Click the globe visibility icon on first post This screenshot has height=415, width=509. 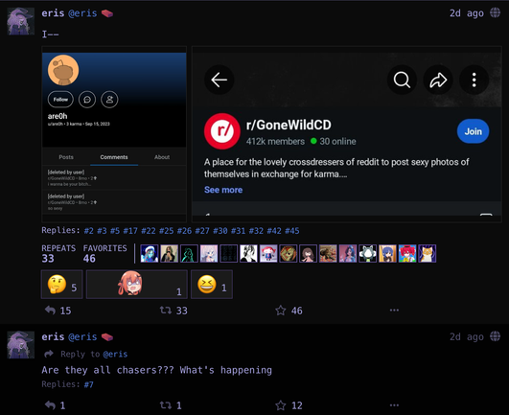click(495, 13)
